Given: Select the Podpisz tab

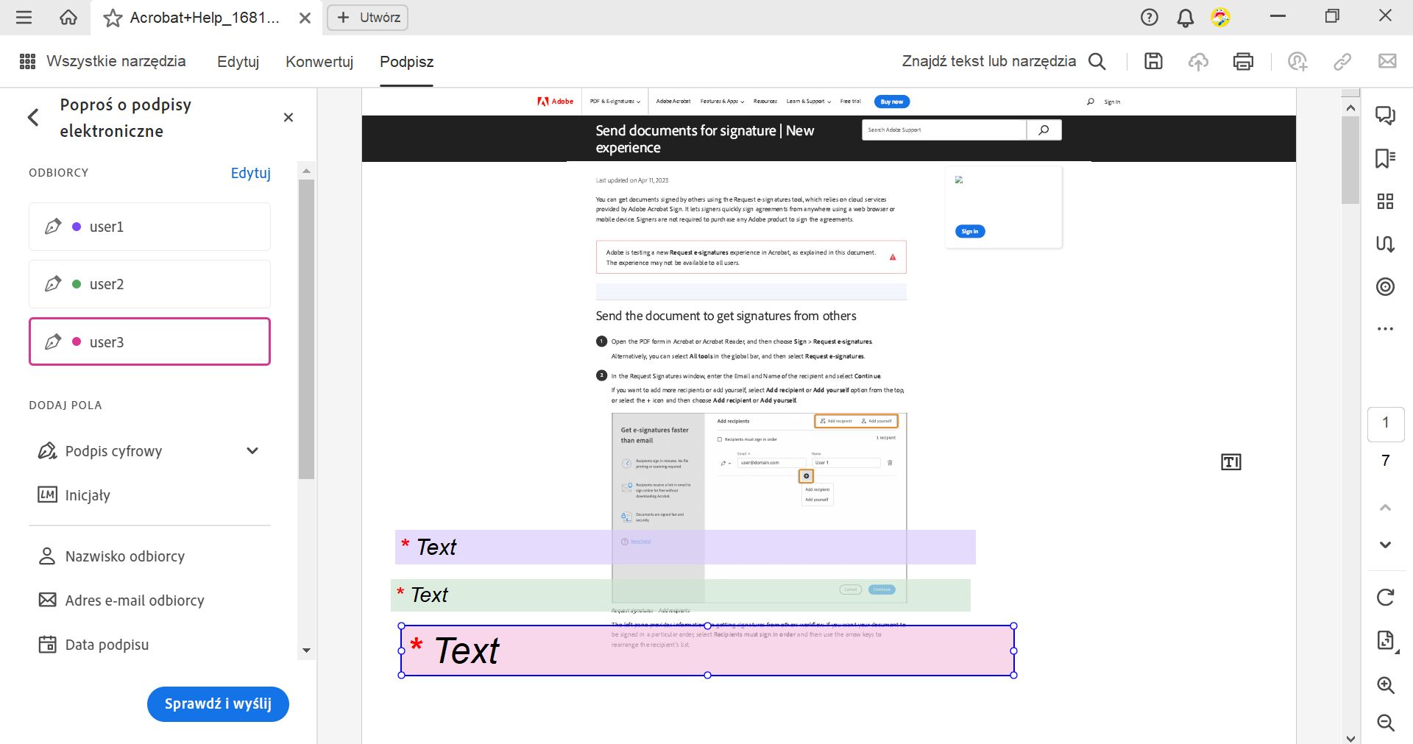Looking at the screenshot, I should pos(406,62).
